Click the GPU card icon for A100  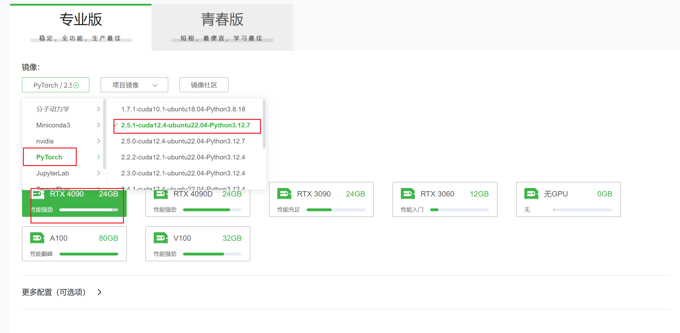[37, 238]
